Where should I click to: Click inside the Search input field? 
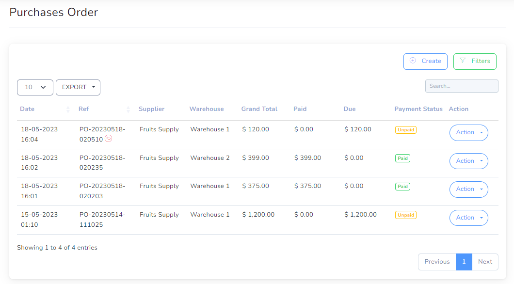462,86
